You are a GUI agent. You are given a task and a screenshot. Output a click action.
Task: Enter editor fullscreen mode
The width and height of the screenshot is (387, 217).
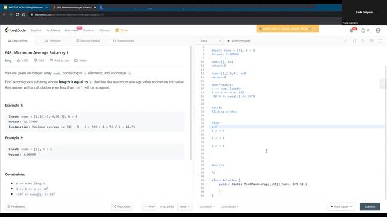tap(380, 41)
